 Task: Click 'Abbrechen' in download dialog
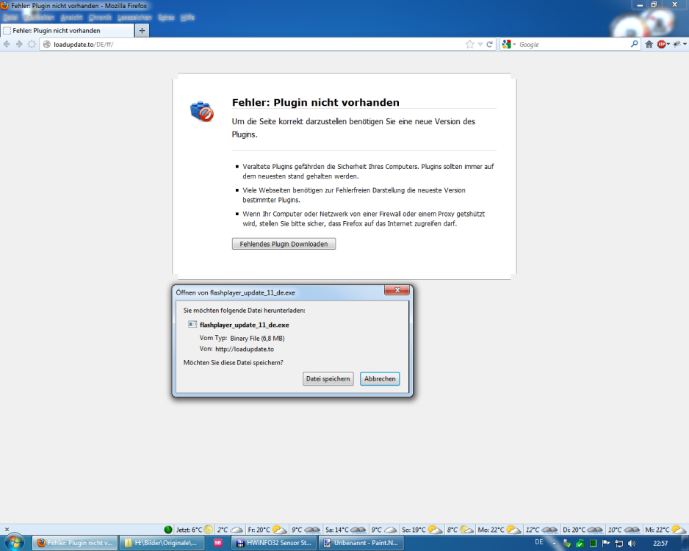(380, 379)
